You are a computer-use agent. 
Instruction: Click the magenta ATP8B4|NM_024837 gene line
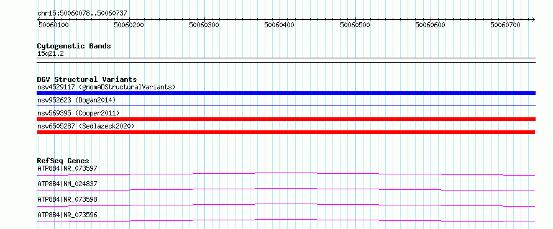tap(286, 189)
